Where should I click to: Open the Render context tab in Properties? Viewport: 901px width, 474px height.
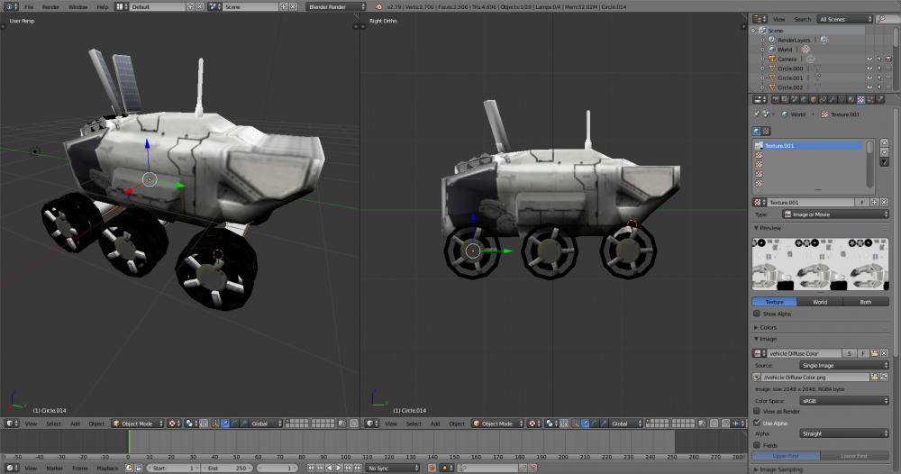point(776,99)
